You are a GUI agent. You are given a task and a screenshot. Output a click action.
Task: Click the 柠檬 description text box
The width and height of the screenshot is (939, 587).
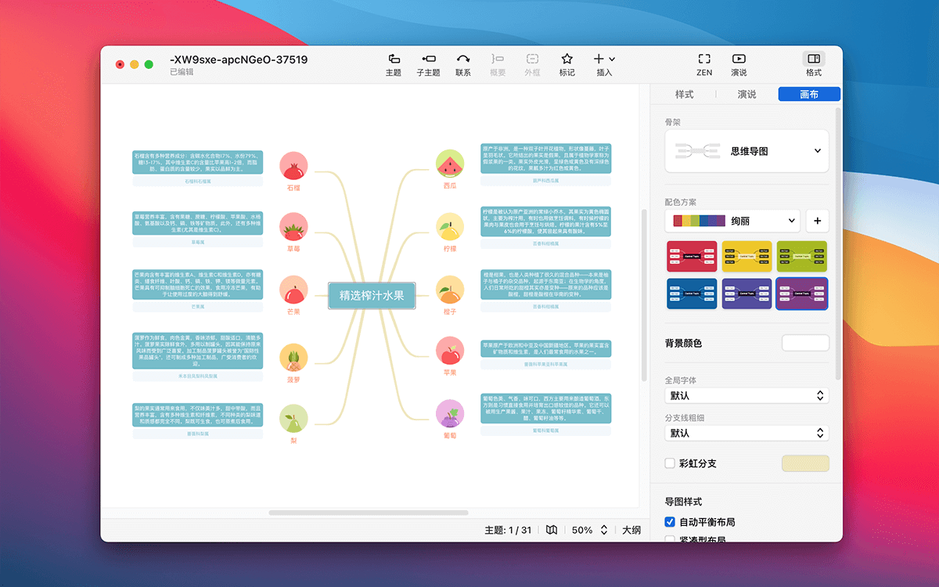point(546,221)
